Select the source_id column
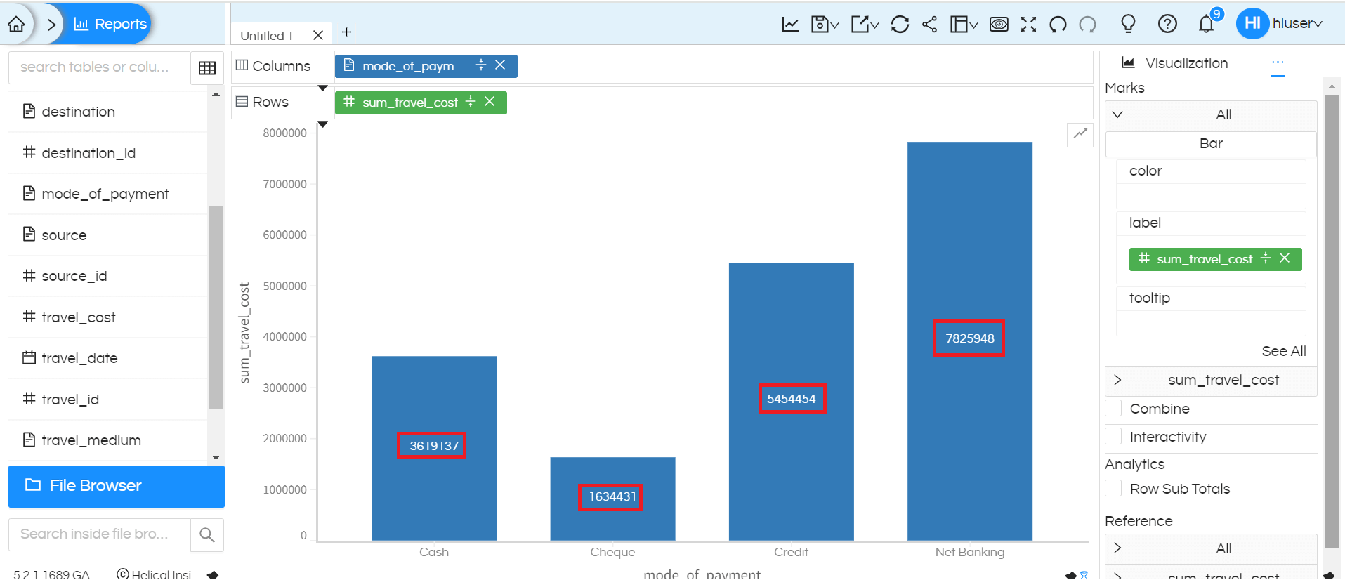 pyautogui.click(x=108, y=276)
